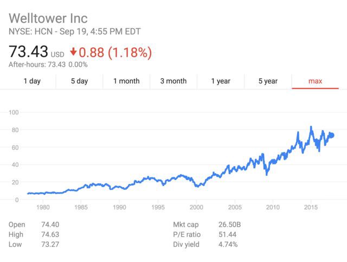The width and height of the screenshot is (347, 262).
Task: Click the Open price 74.40
Action: [x=50, y=224]
